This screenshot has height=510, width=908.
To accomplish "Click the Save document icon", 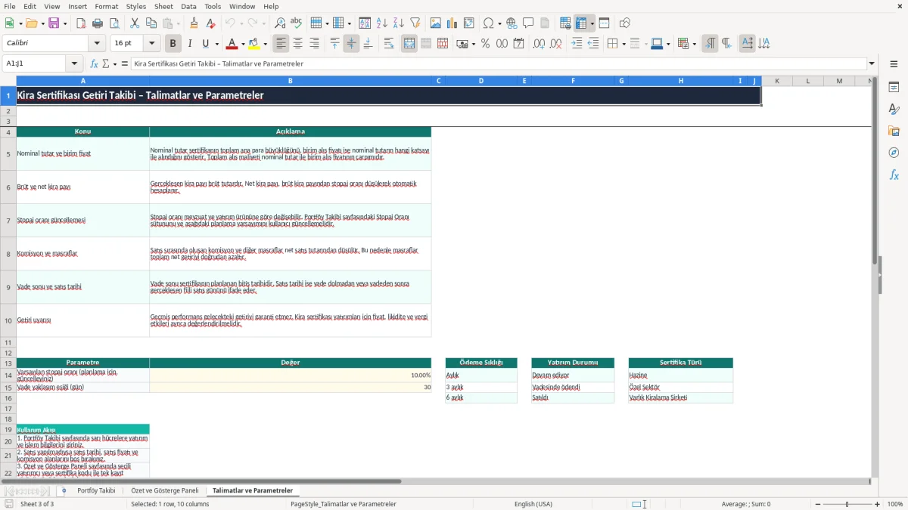I will point(53,23).
